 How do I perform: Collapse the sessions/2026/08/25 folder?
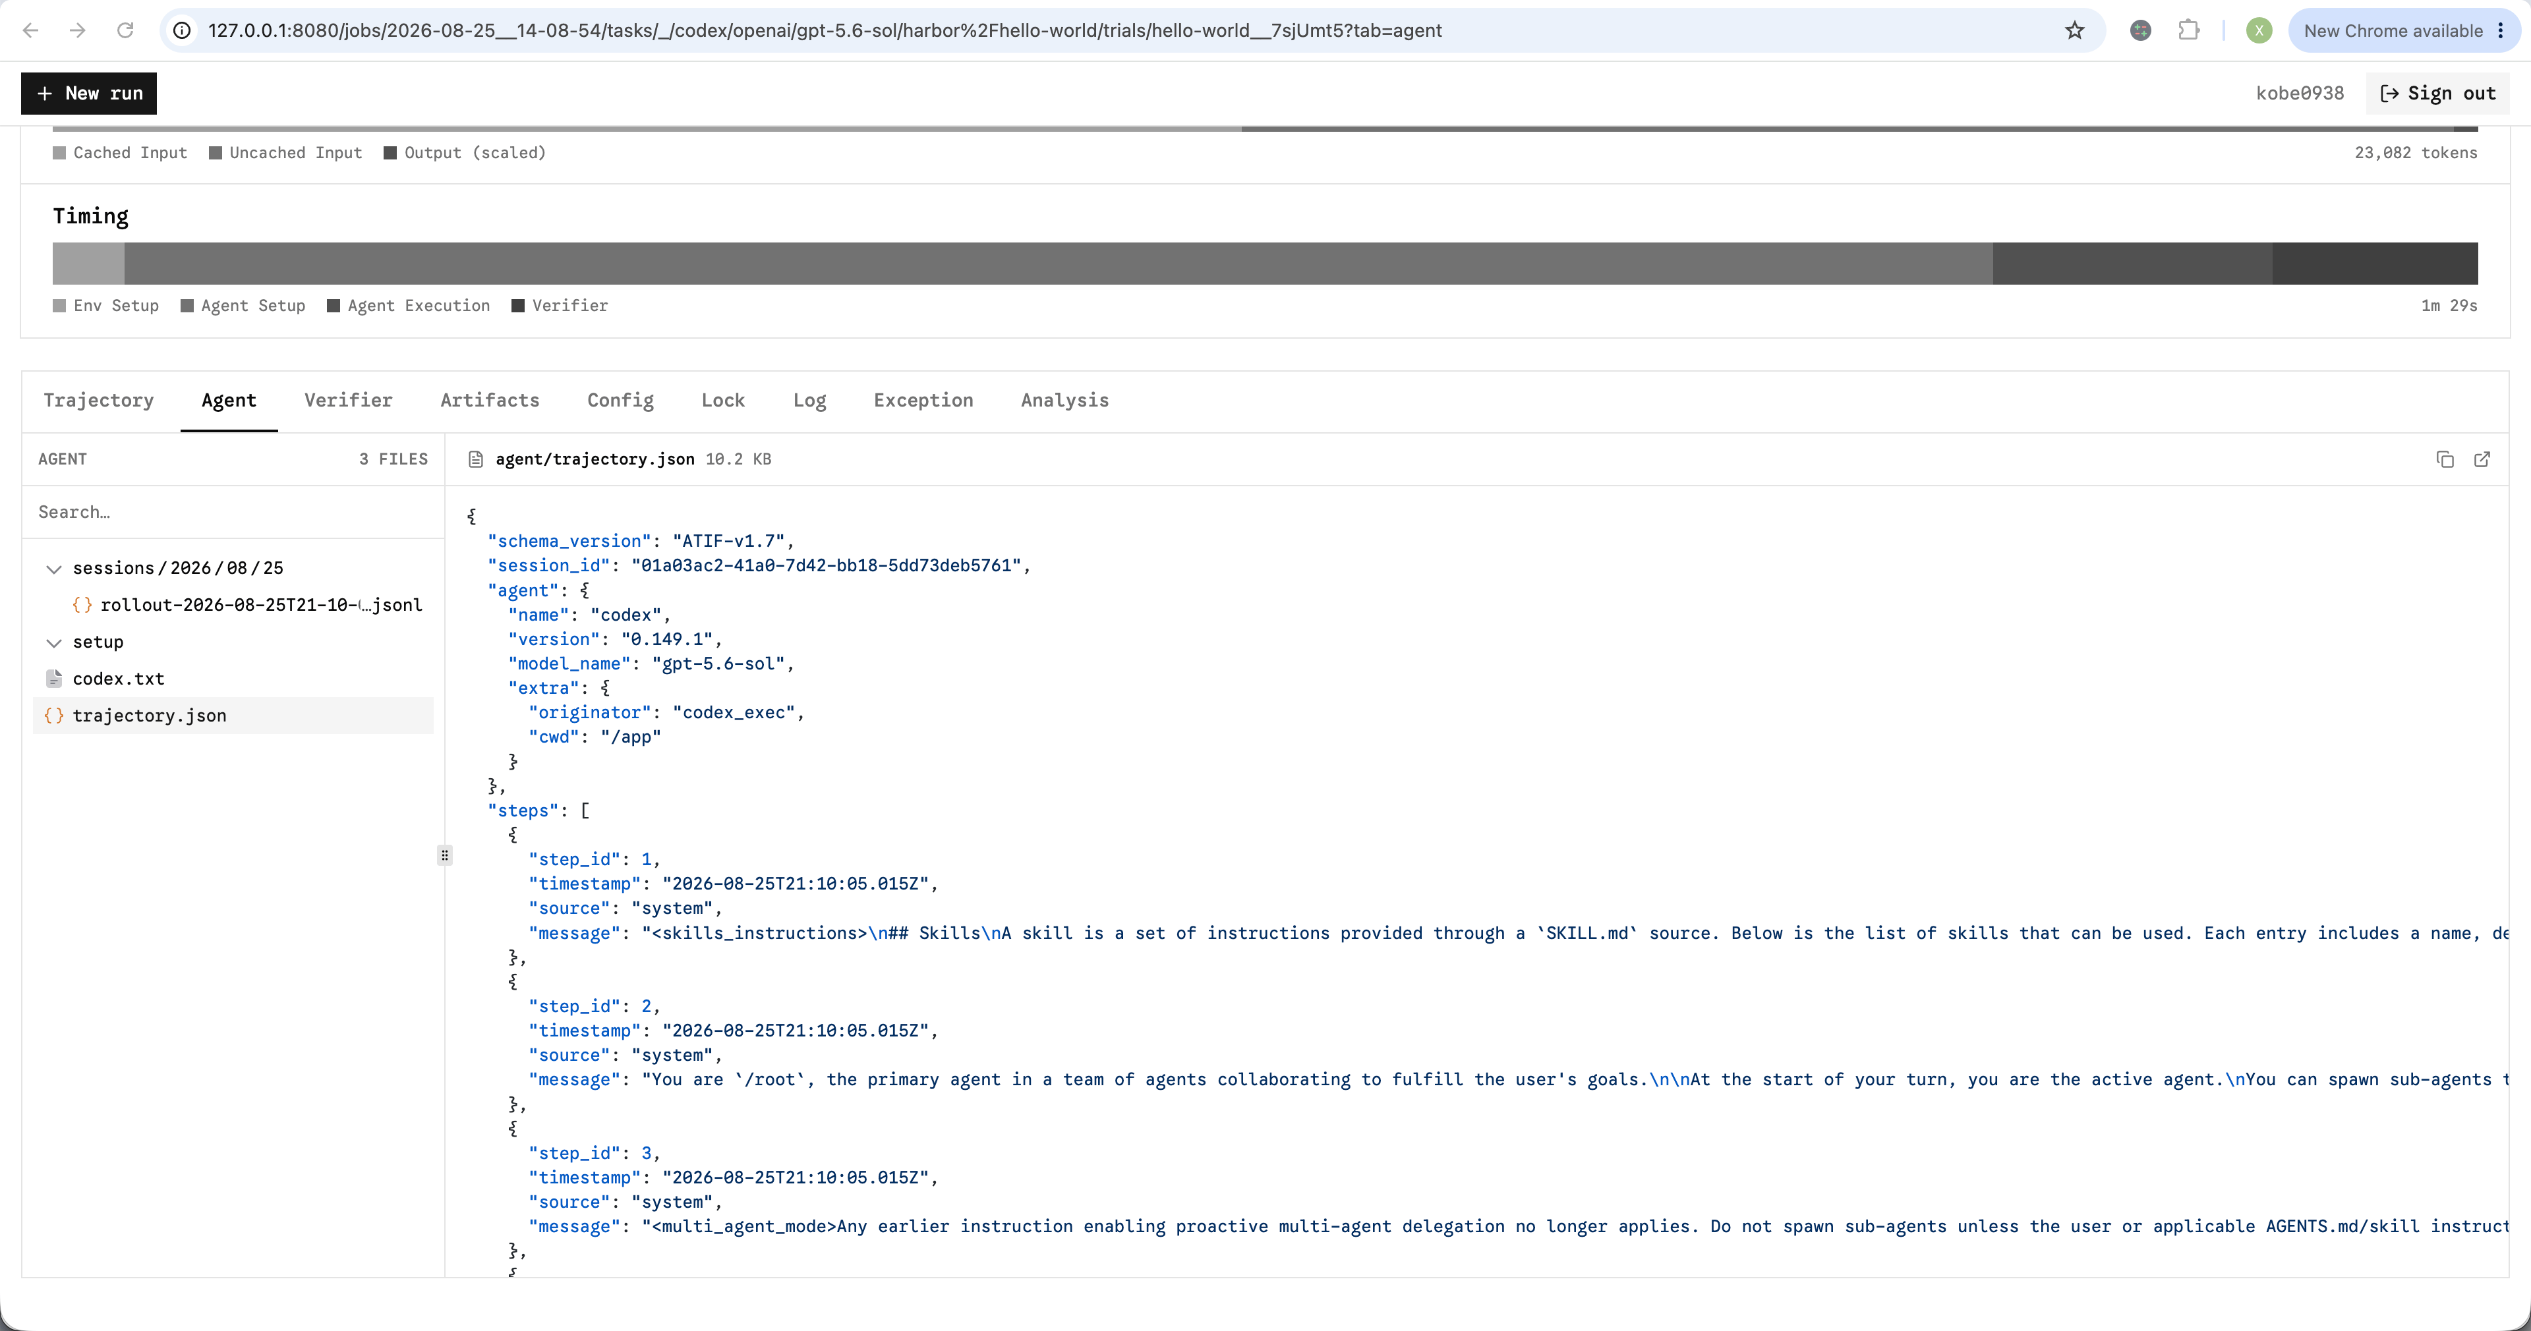pos(54,569)
